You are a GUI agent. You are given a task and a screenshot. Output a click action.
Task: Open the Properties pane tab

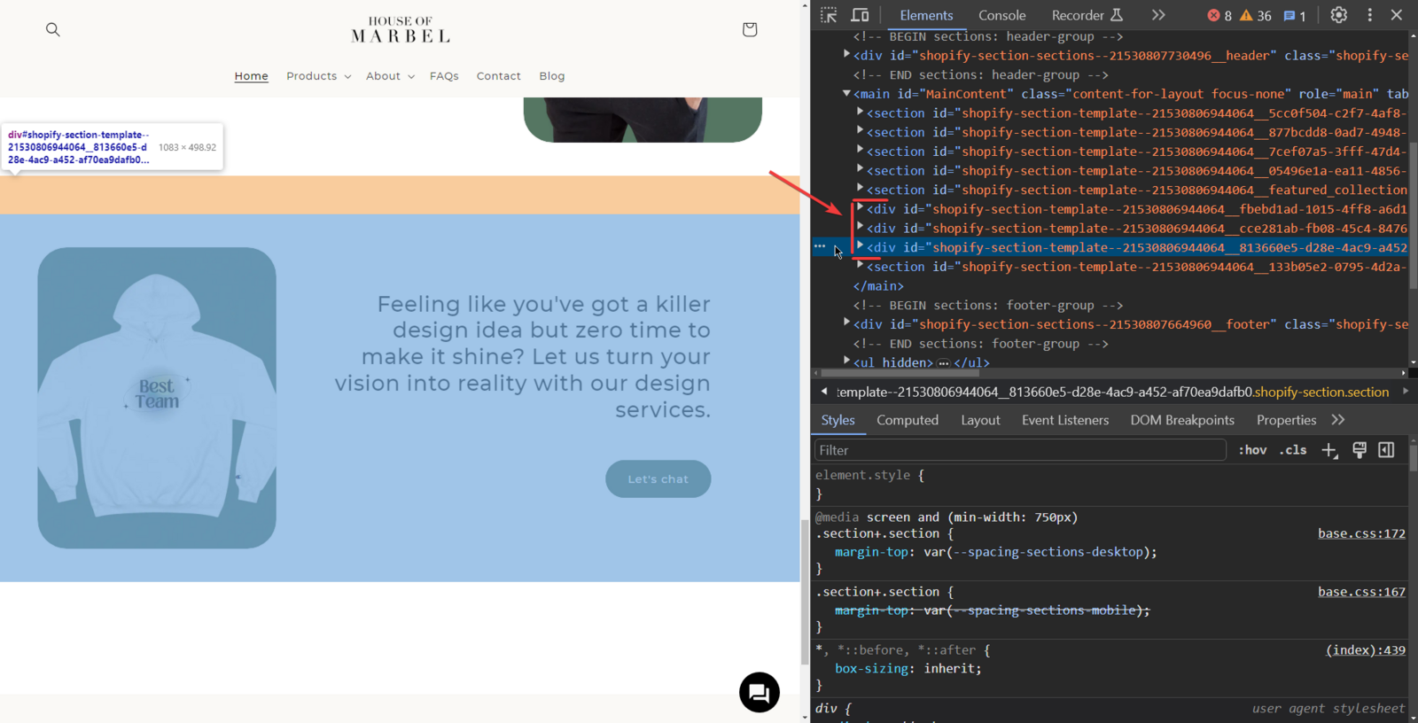pyautogui.click(x=1286, y=420)
